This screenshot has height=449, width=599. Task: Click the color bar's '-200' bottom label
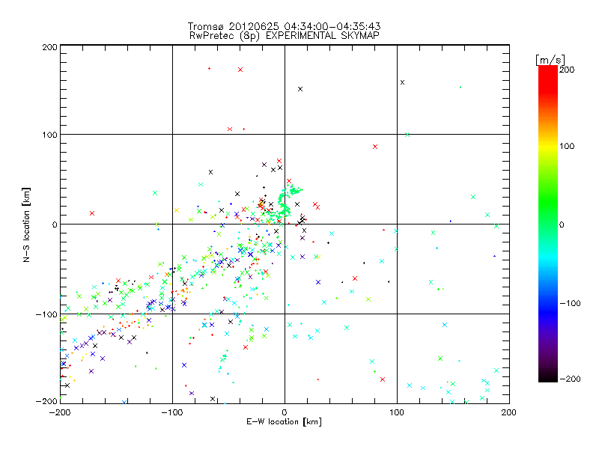570,379
